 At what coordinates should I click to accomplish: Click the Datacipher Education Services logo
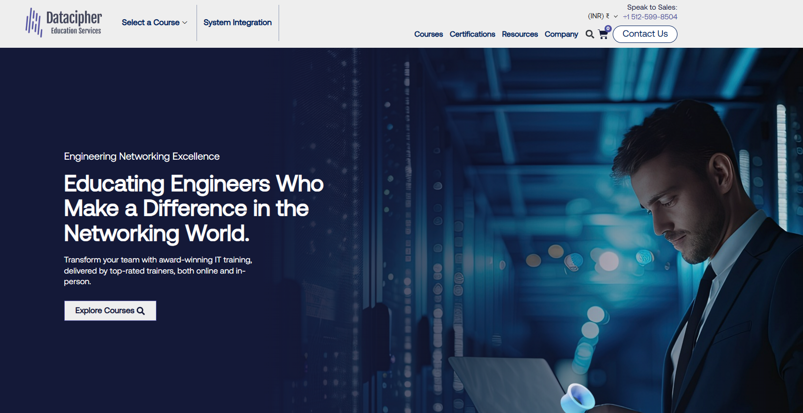[x=64, y=23]
